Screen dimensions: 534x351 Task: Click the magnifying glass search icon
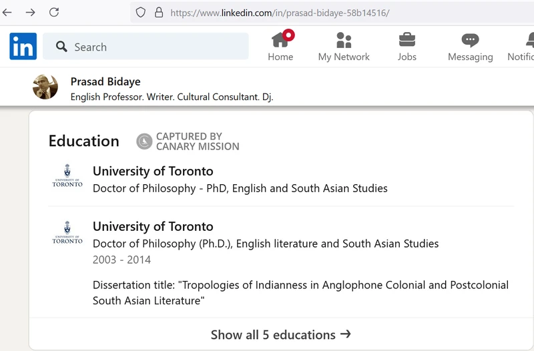coord(61,47)
